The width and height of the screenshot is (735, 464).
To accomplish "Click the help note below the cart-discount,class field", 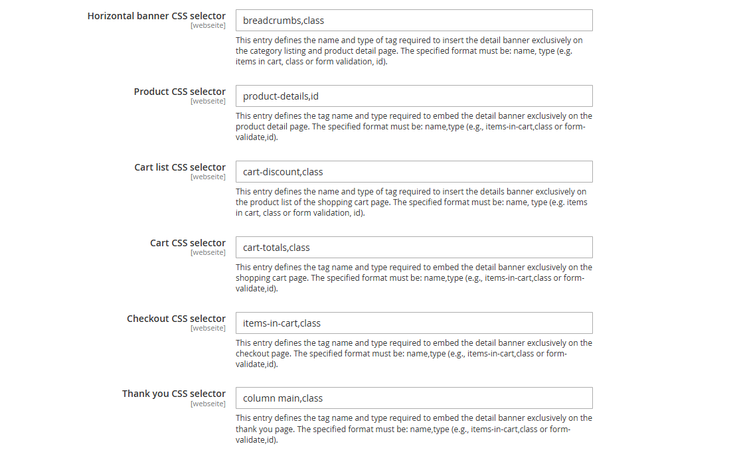I will coord(412,202).
